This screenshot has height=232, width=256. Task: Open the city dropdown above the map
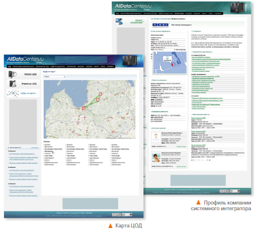tap(55, 77)
